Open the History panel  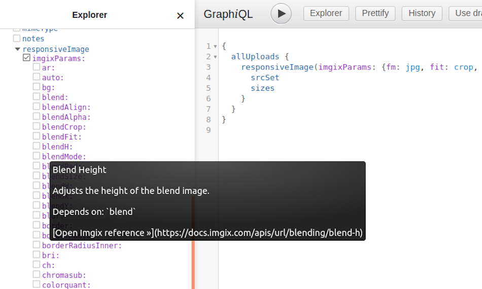[422, 13]
